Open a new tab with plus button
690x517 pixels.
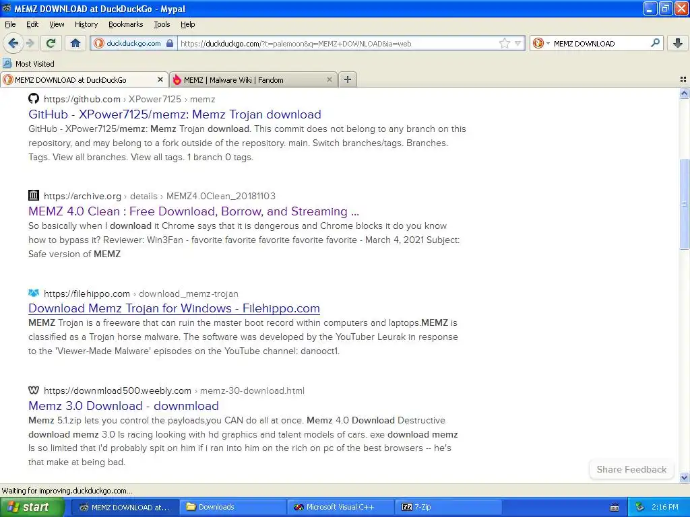point(348,79)
